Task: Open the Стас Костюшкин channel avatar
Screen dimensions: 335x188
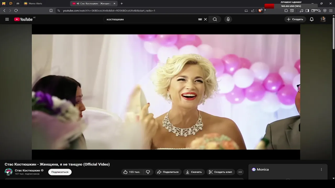Action: pyautogui.click(x=9, y=172)
